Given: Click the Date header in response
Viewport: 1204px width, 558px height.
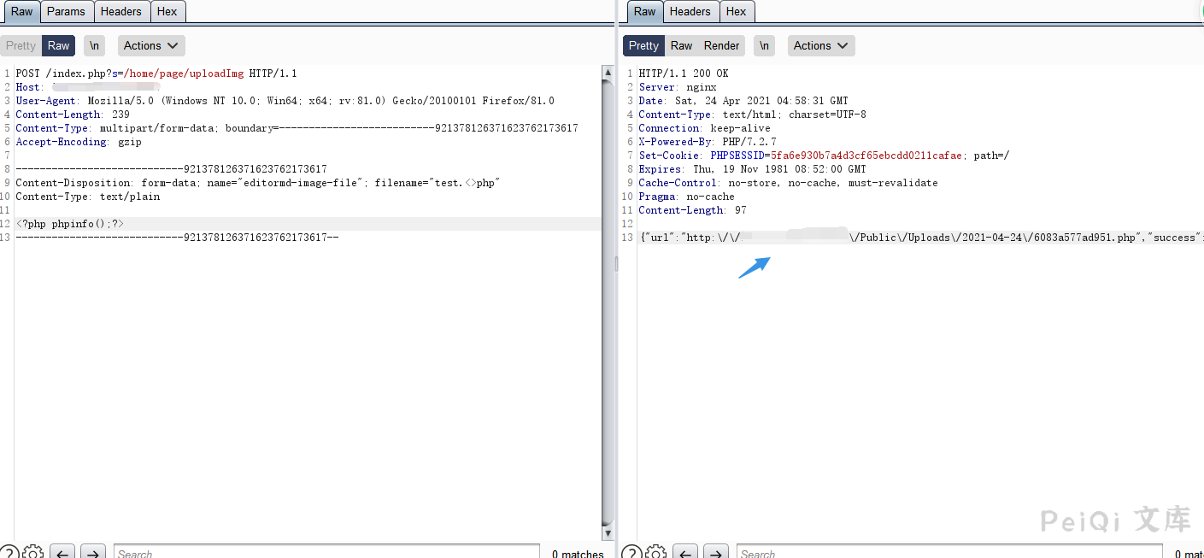Looking at the screenshot, I should pyautogui.click(x=743, y=101).
